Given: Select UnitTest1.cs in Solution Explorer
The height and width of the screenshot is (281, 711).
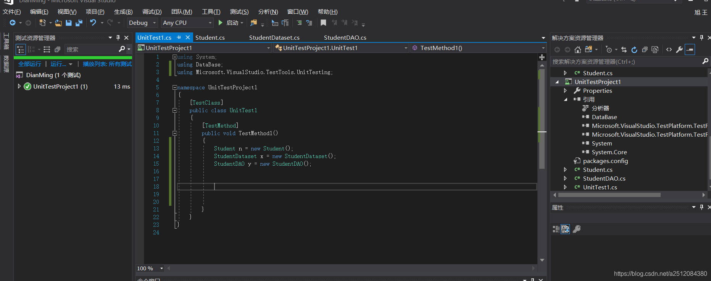Looking at the screenshot, I should tap(600, 187).
